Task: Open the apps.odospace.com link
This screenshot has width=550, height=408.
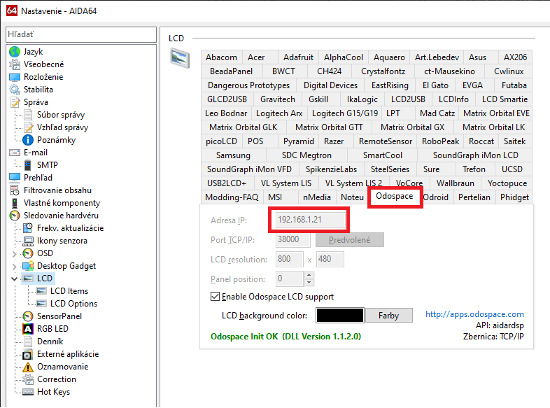Action: coord(474,314)
